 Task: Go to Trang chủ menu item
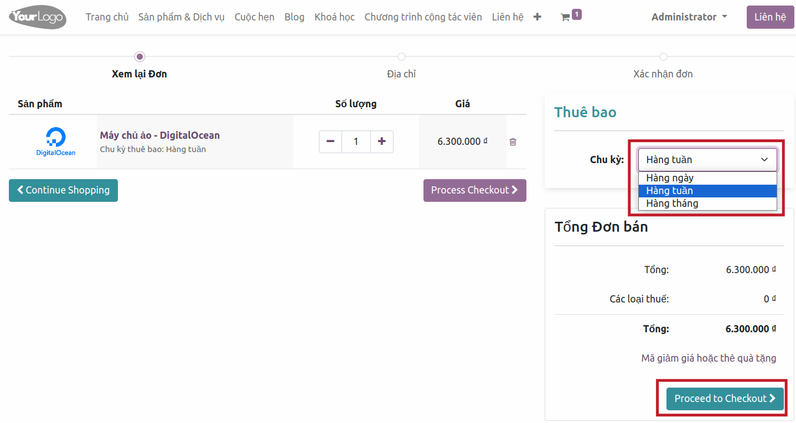[107, 17]
